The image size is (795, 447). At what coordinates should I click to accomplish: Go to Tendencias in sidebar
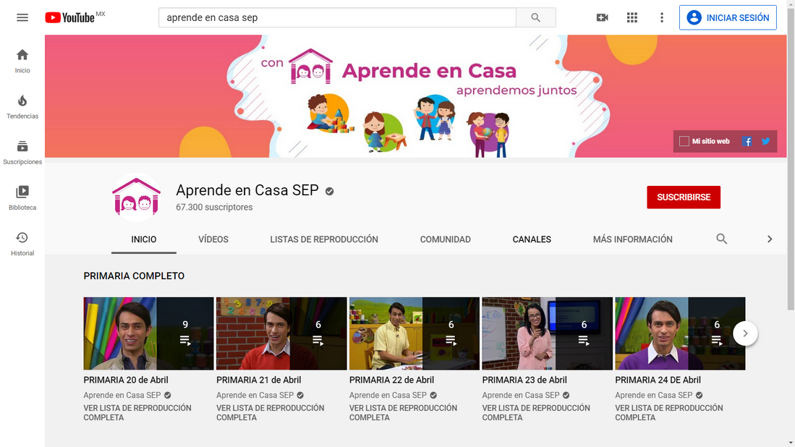(22, 106)
